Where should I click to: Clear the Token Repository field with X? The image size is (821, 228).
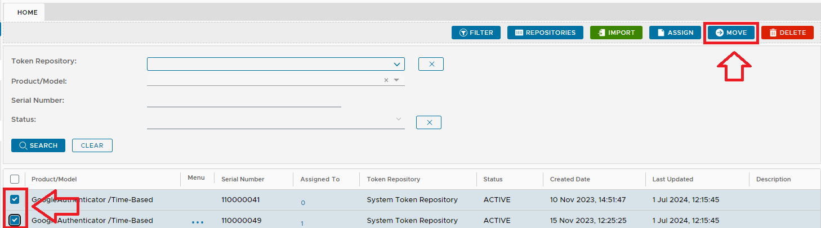[431, 64]
